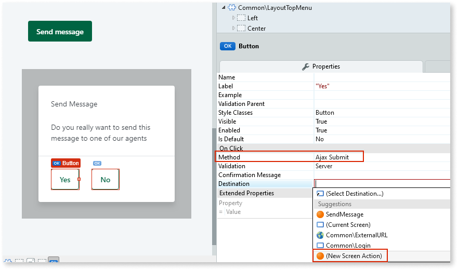Choose the (Select Destination...) option
The width and height of the screenshot is (458, 270).
pos(354,194)
